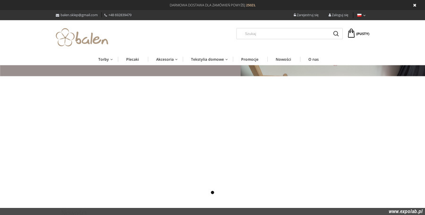425x215 pixels.
Task: Expand the Tekstylia domowe submenu chevron
Action: (226, 59)
